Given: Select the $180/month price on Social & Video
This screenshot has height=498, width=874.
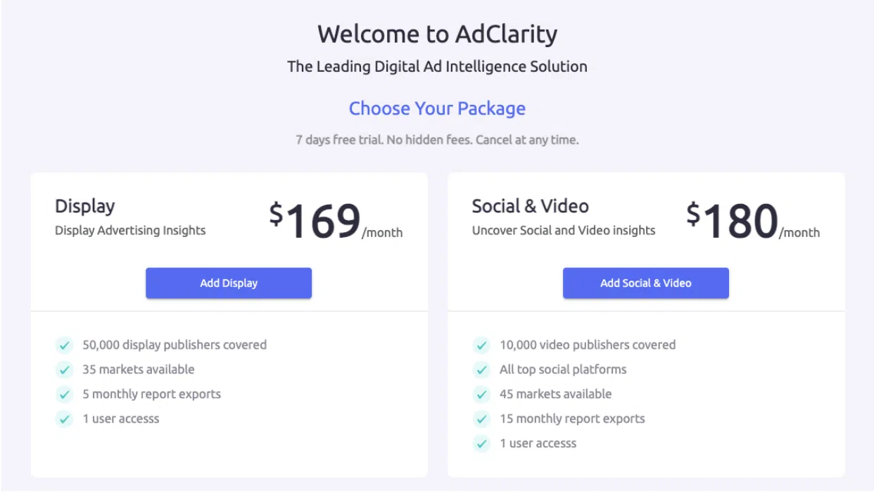Looking at the screenshot, I should tap(752, 221).
